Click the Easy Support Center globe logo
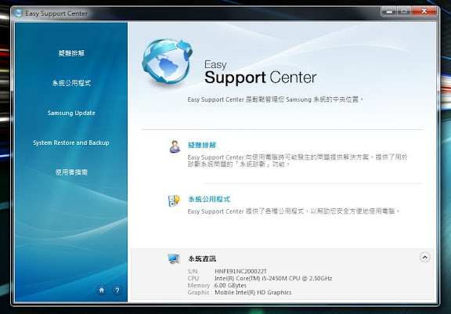Screen dimensions: 451x314 coord(167,61)
